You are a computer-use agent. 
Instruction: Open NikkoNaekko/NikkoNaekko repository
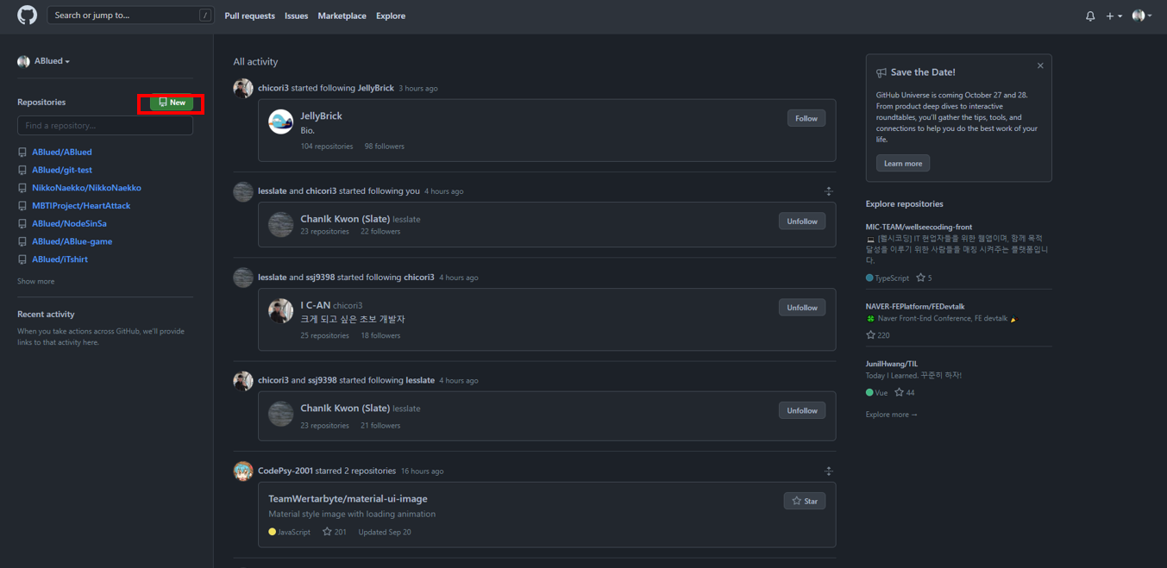pos(86,188)
